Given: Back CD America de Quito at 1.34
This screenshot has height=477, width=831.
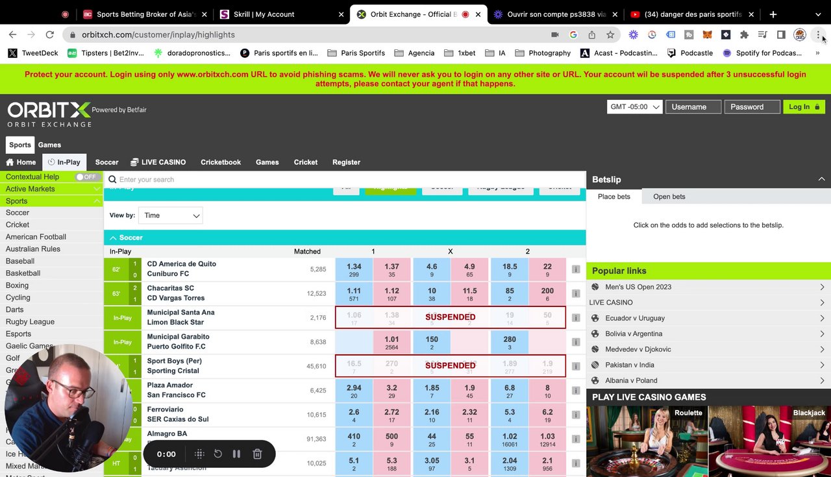Looking at the screenshot, I should tap(354, 269).
